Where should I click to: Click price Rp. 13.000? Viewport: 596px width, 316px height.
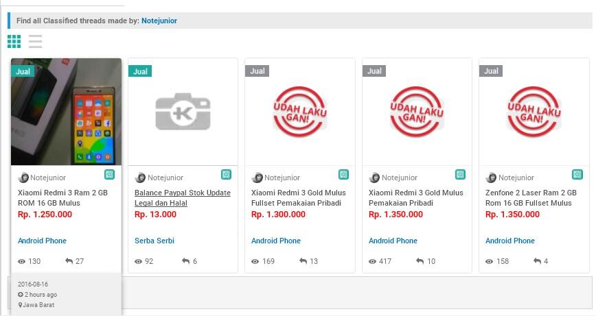155,215
